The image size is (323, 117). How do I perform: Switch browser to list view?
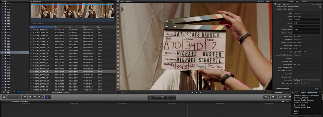point(19,92)
